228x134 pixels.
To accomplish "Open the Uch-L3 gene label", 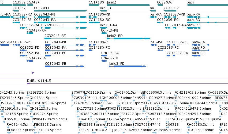I will click(x=105, y=8).
